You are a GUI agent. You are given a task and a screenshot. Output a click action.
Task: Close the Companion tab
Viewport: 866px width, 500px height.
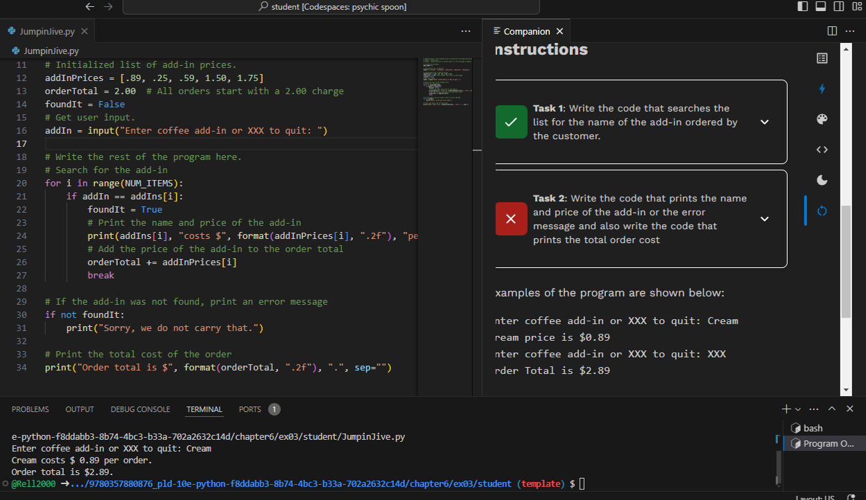(560, 31)
